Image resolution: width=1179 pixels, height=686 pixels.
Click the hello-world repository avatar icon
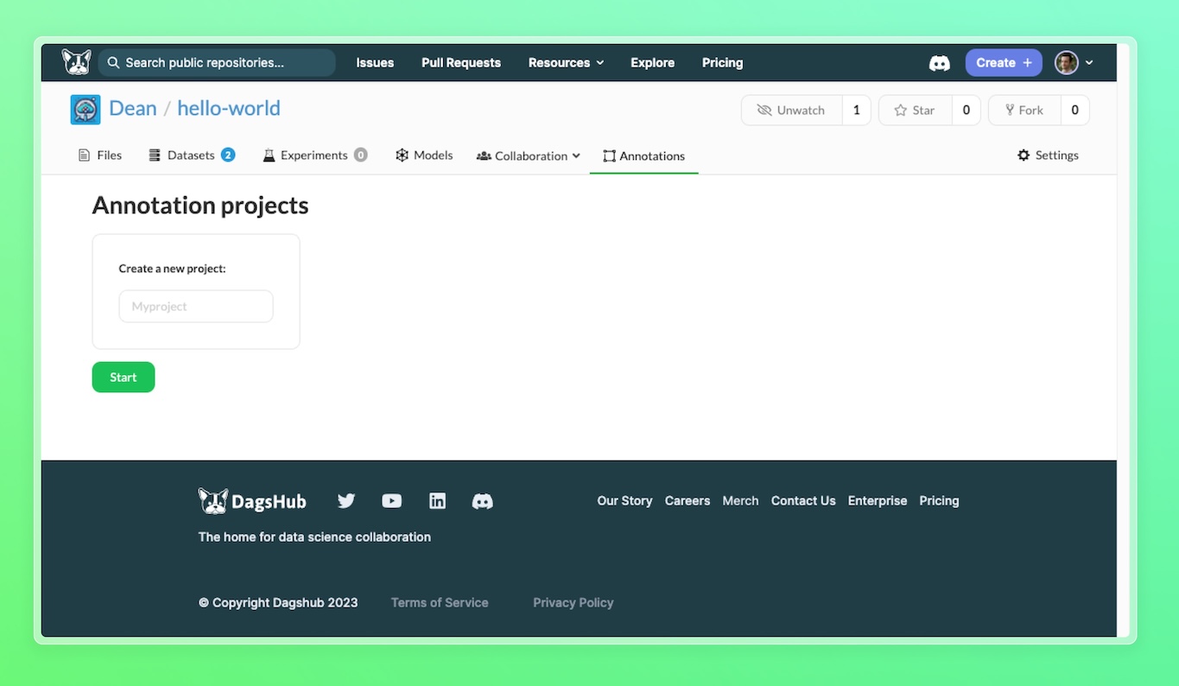(x=86, y=110)
